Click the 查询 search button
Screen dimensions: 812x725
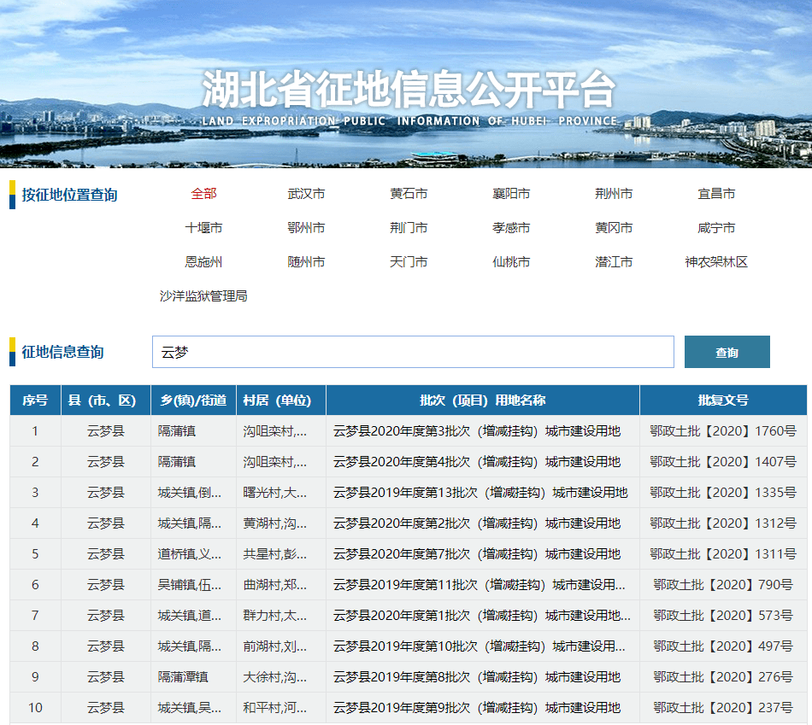point(727,352)
